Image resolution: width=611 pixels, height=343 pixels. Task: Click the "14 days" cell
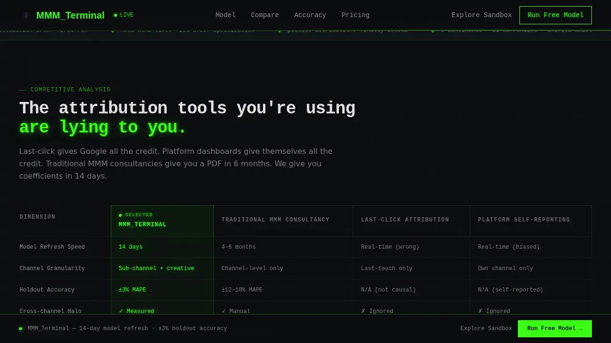coord(162,247)
